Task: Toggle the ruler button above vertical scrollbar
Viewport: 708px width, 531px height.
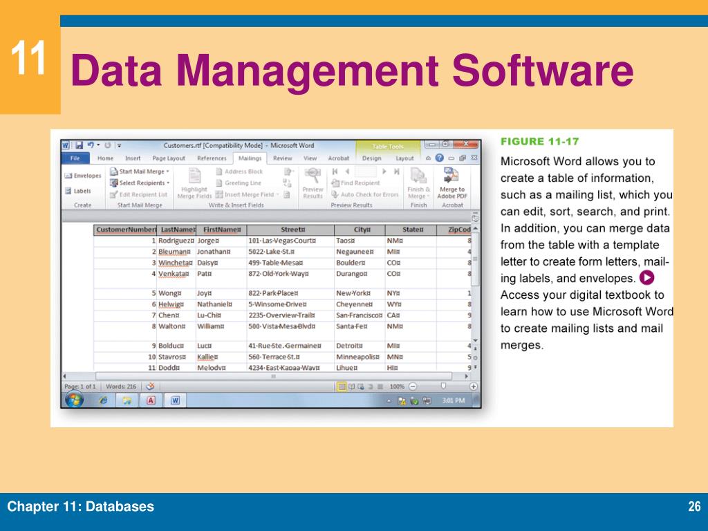Action: (x=475, y=218)
